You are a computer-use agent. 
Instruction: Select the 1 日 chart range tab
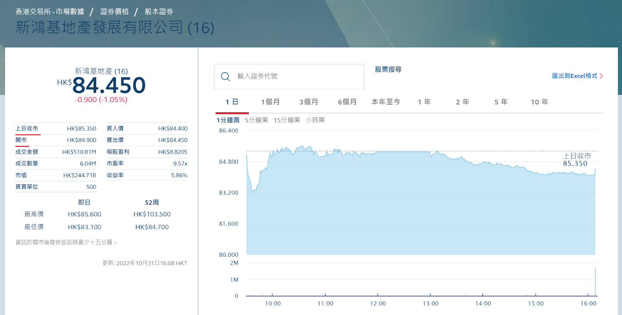tap(232, 102)
